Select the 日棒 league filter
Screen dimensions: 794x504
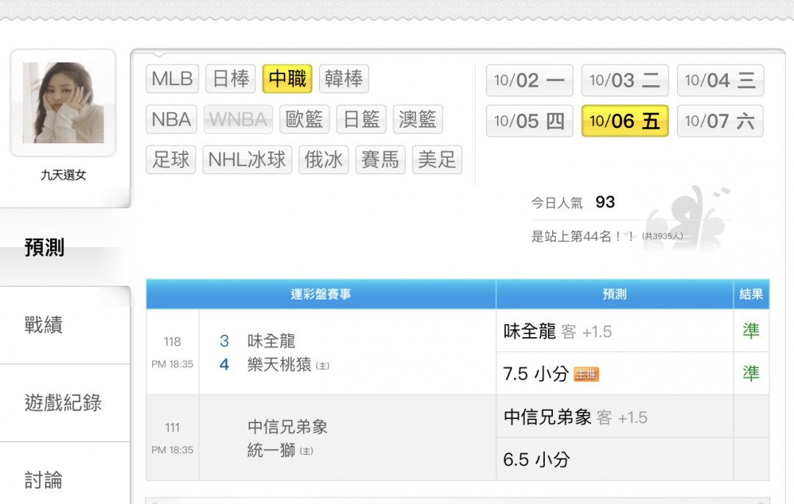tap(230, 79)
